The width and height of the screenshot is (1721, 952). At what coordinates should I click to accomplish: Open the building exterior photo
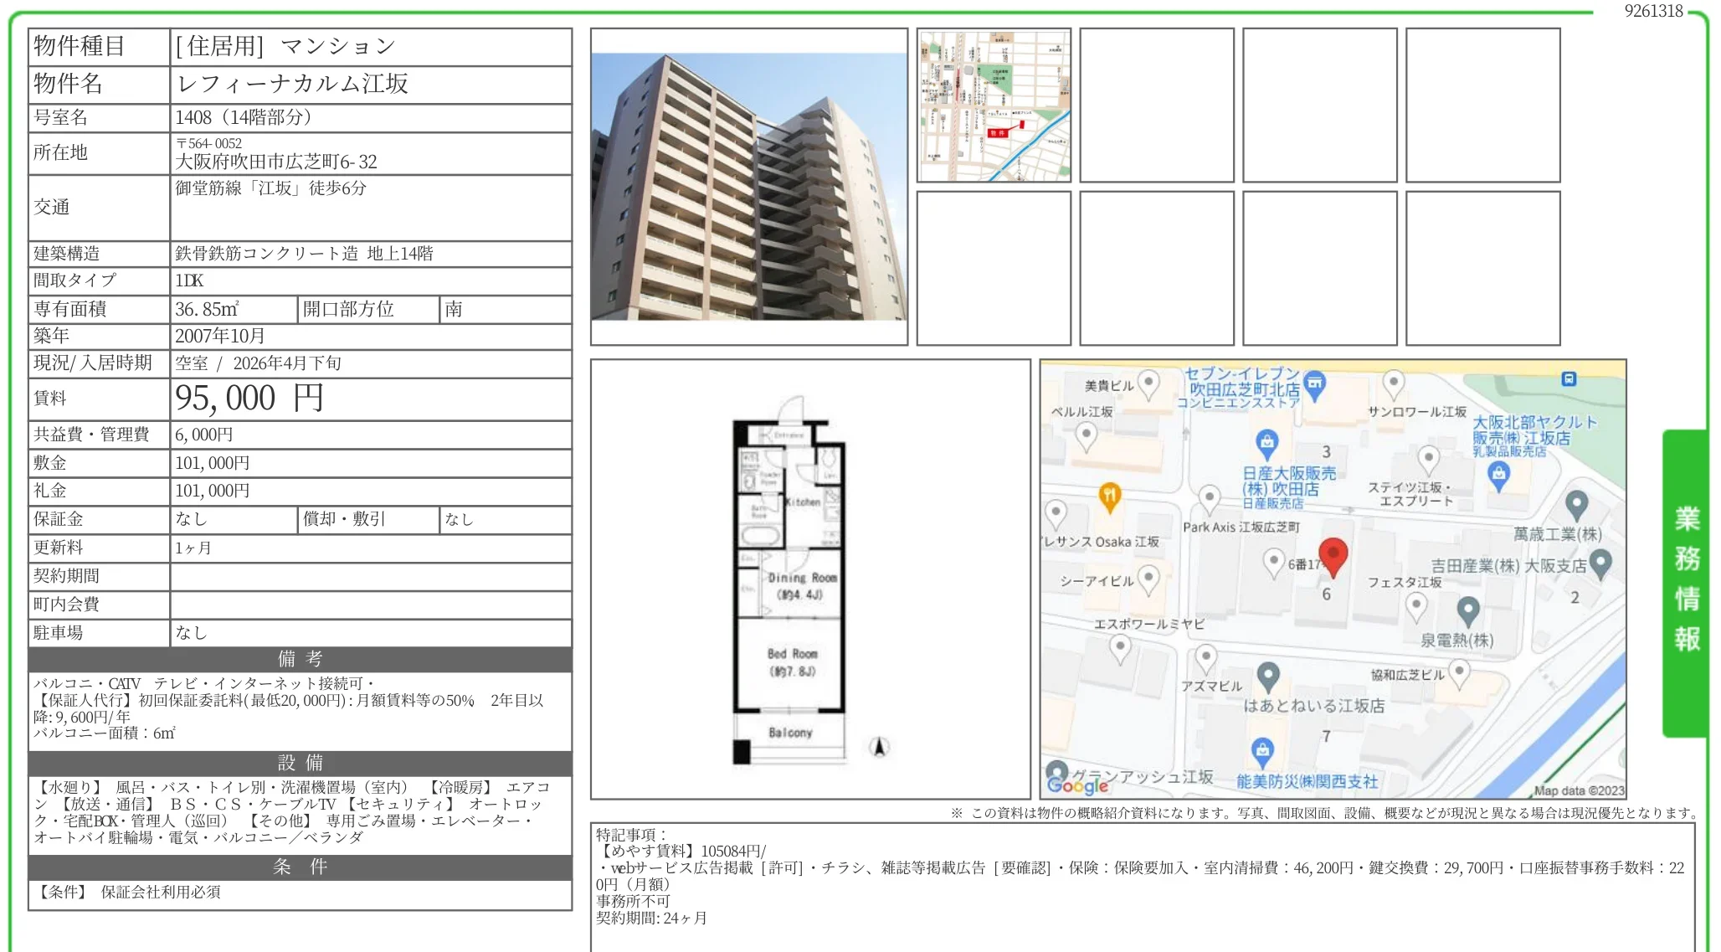click(x=748, y=187)
